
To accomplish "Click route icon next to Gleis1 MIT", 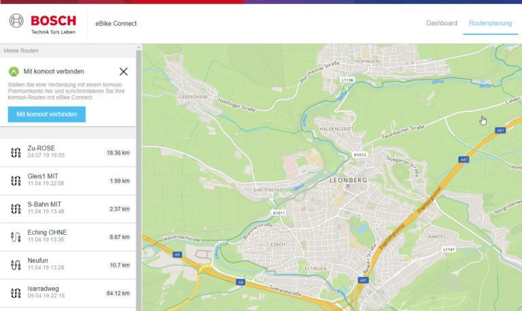I will [x=16, y=180].
